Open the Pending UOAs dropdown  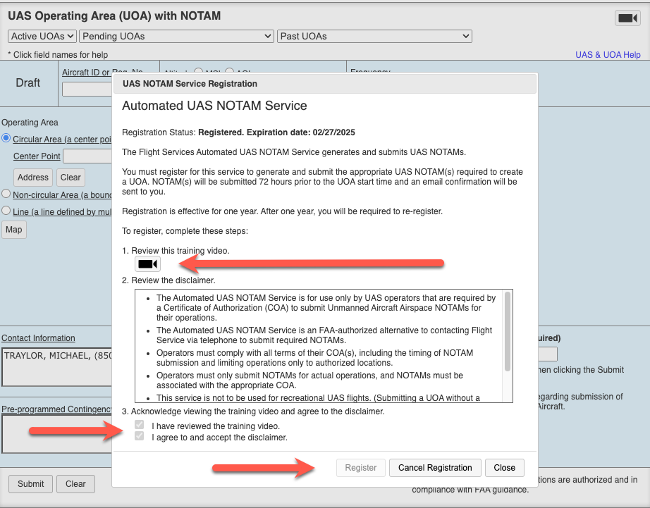[176, 37]
